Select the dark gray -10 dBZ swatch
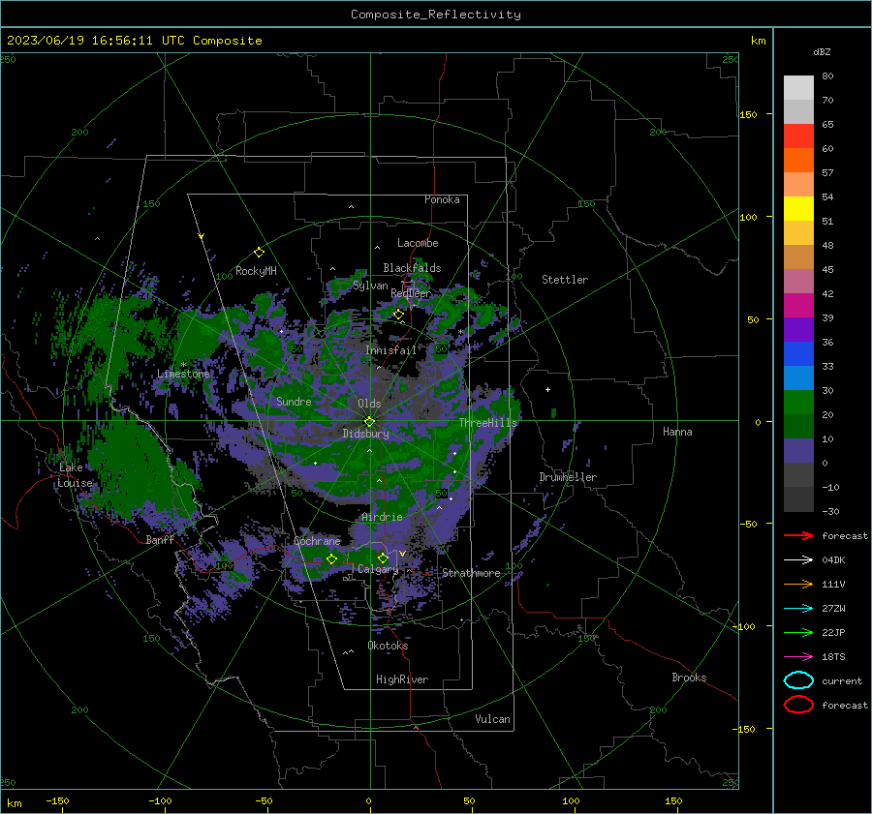Viewport: 872px width, 814px height. pos(798,499)
